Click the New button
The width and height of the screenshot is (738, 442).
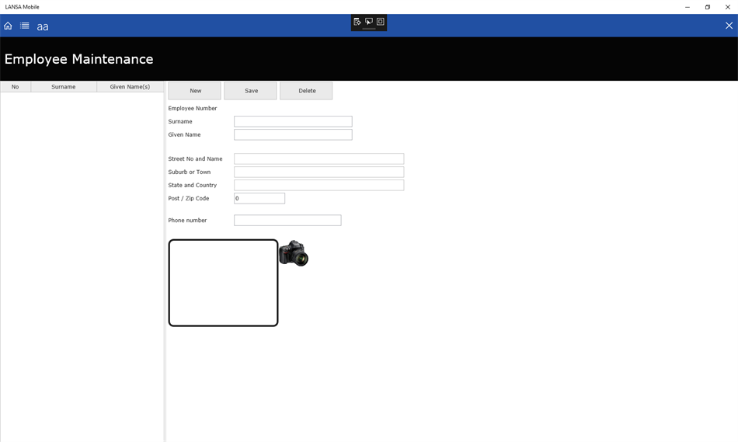coord(195,91)
